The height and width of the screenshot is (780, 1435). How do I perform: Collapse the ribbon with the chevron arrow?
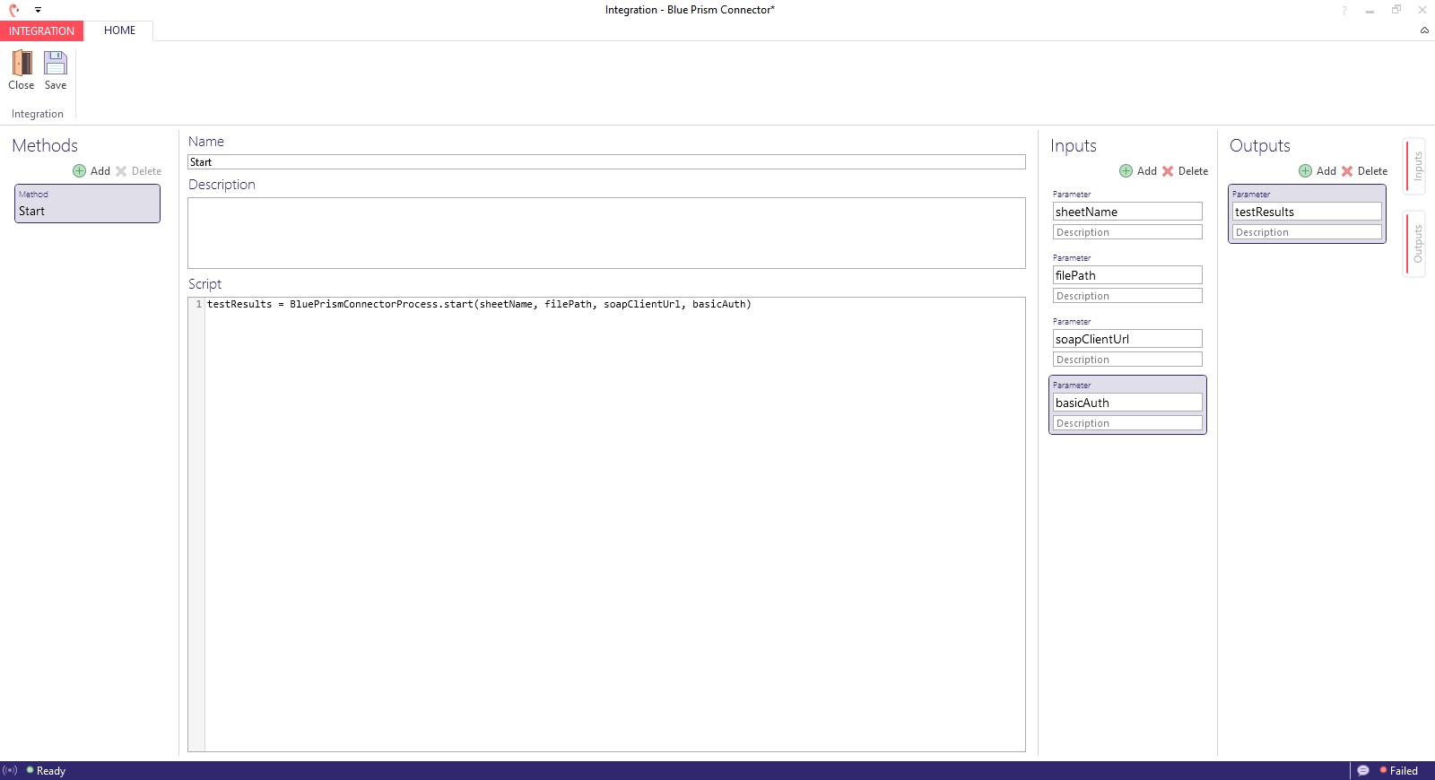1424,30
